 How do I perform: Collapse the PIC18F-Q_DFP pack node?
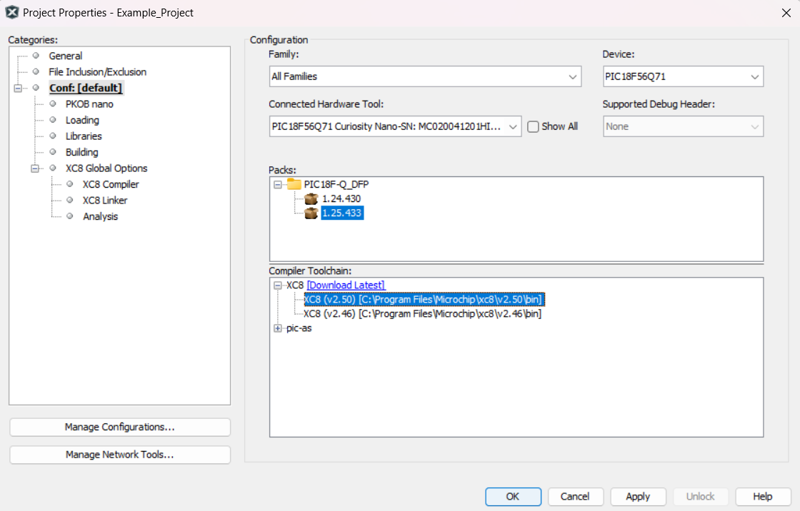(278, 185)
